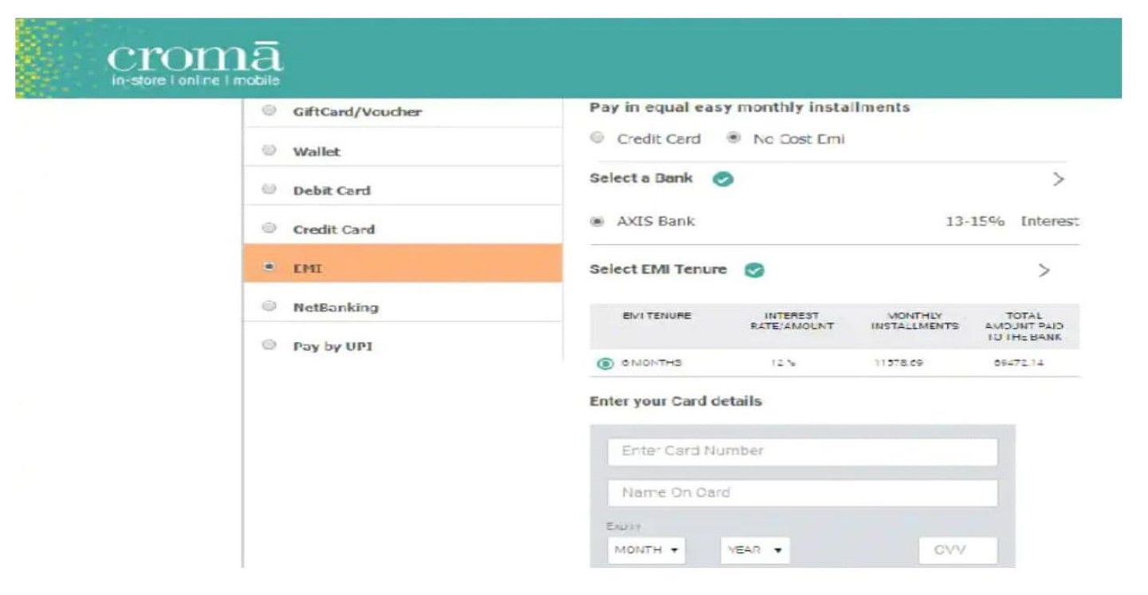Open the expiry MONTH dropdown
Screen dimensions: 1148x595
(x=646, y=550)
